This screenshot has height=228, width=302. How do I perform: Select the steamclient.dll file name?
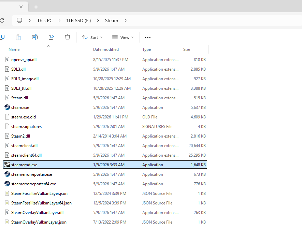point(24,146)
